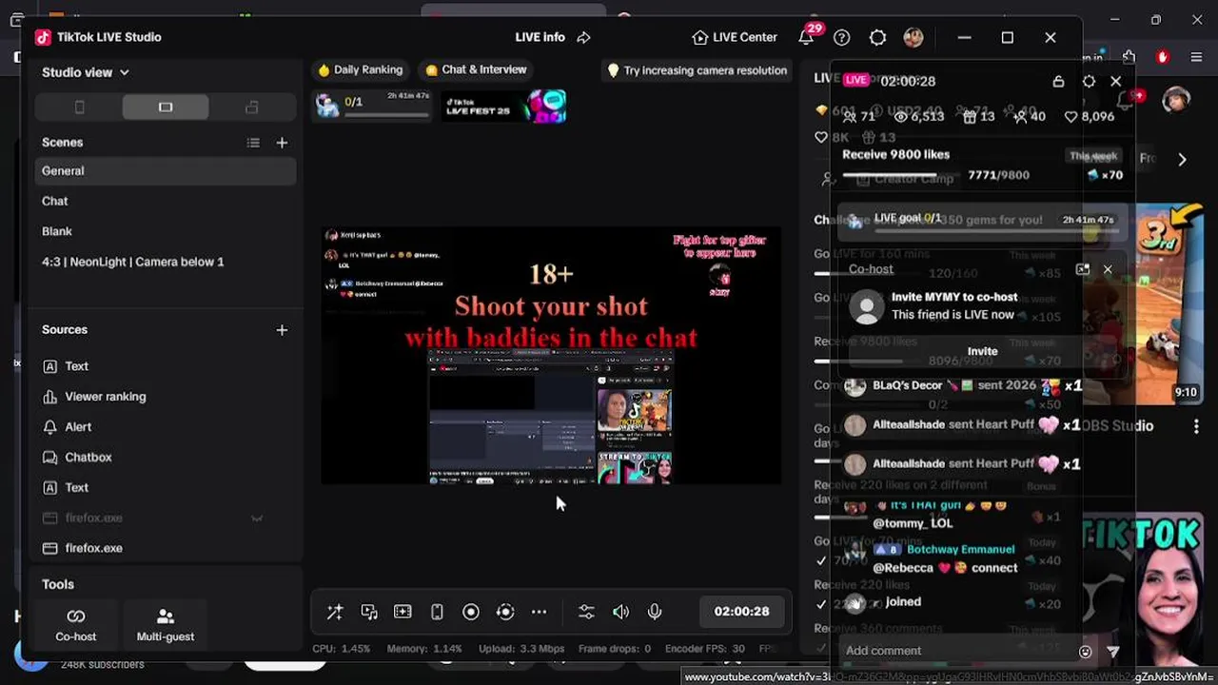Image resolution: width=1218 pixels, height=685 pixels.
Task: Mute the speaker output
Action: [x=620, y=612]
